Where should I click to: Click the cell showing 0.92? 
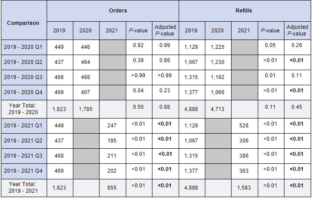[138, 45]
